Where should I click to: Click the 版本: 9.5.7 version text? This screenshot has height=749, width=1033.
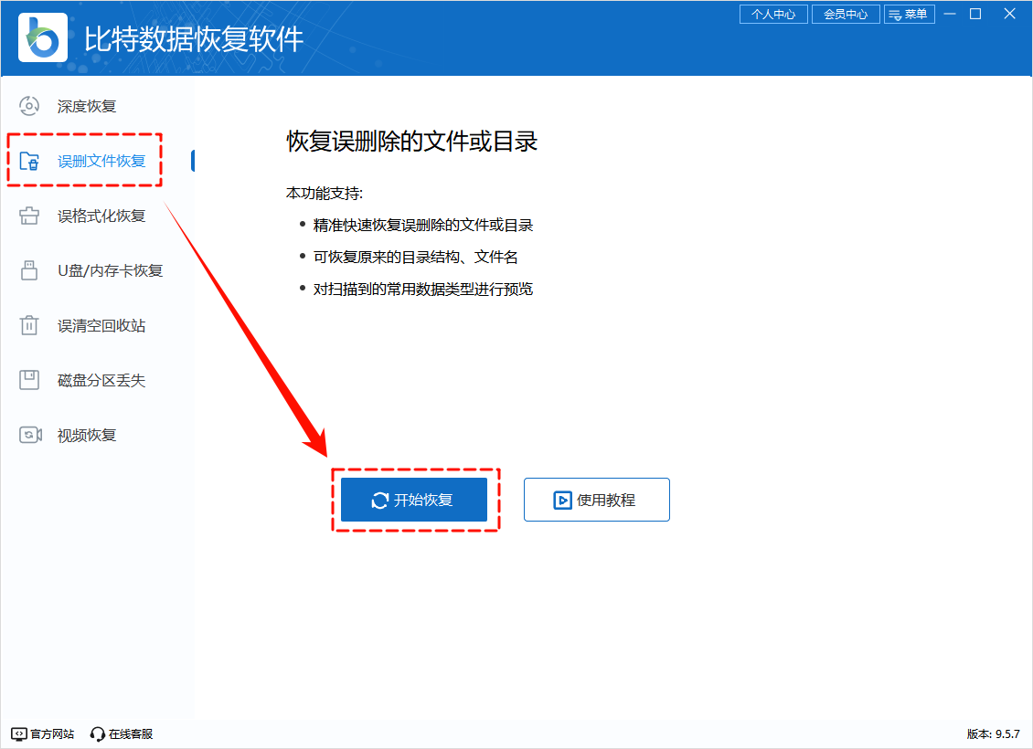[993, 733]
